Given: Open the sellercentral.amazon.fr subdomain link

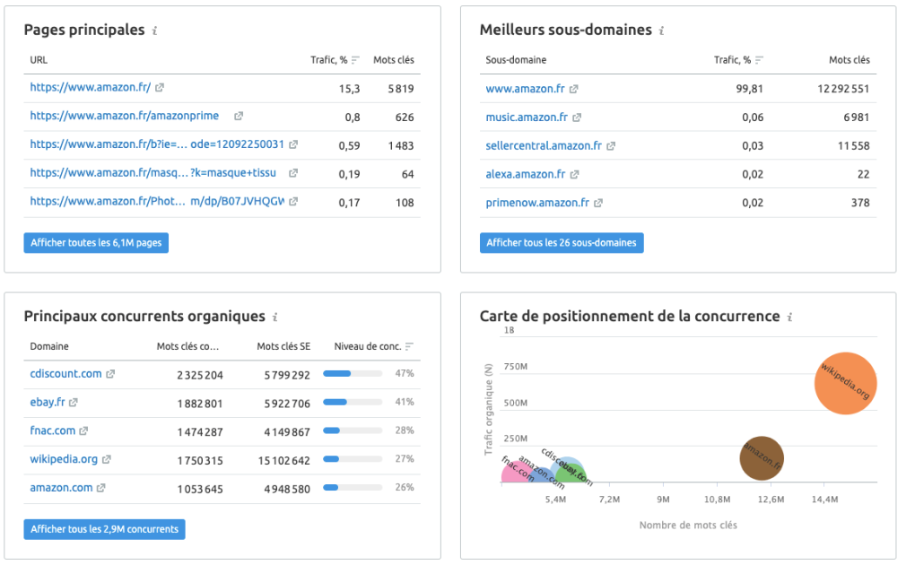Looking at the screenshot, I should 544,145.
